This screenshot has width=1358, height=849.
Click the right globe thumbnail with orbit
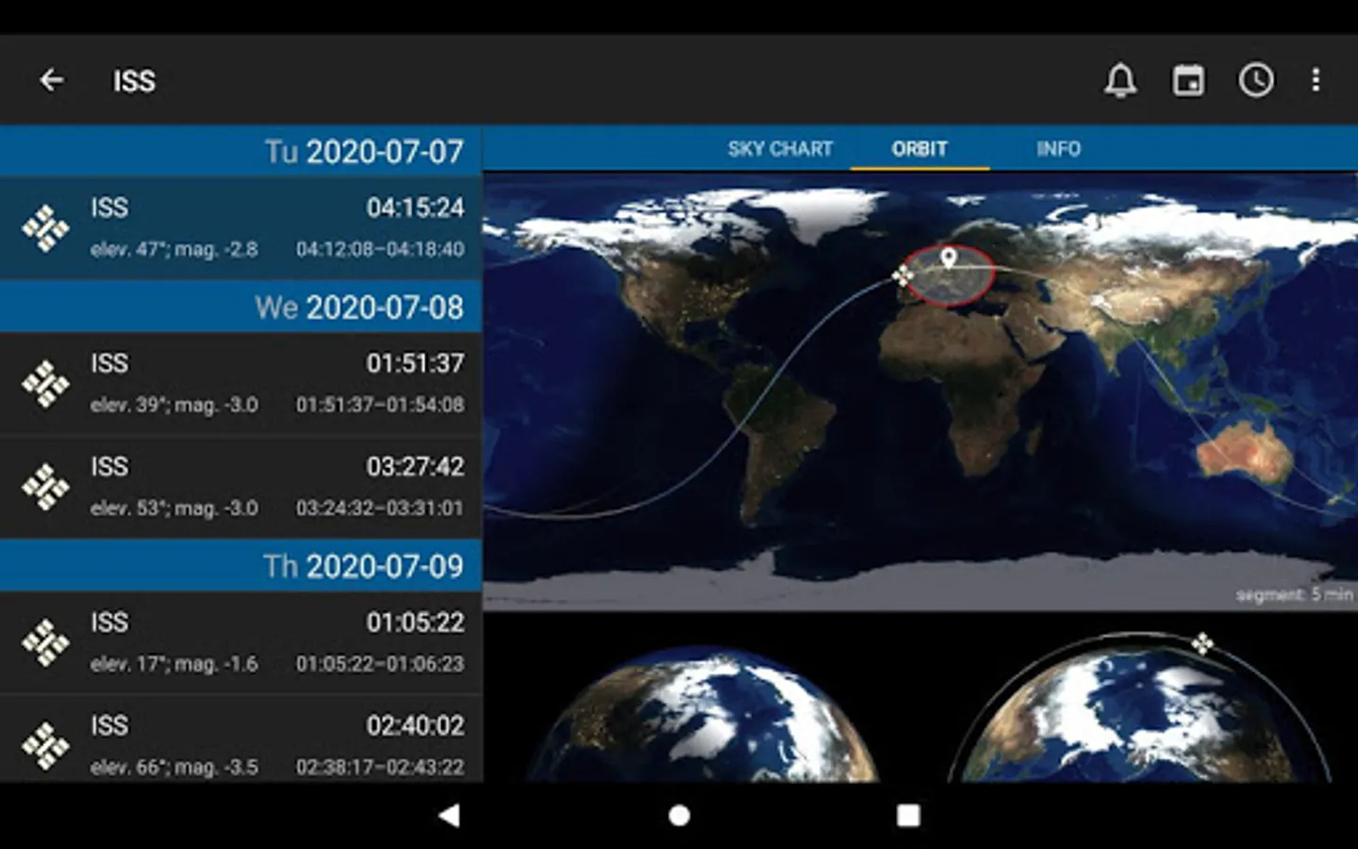click(1141, 707)
